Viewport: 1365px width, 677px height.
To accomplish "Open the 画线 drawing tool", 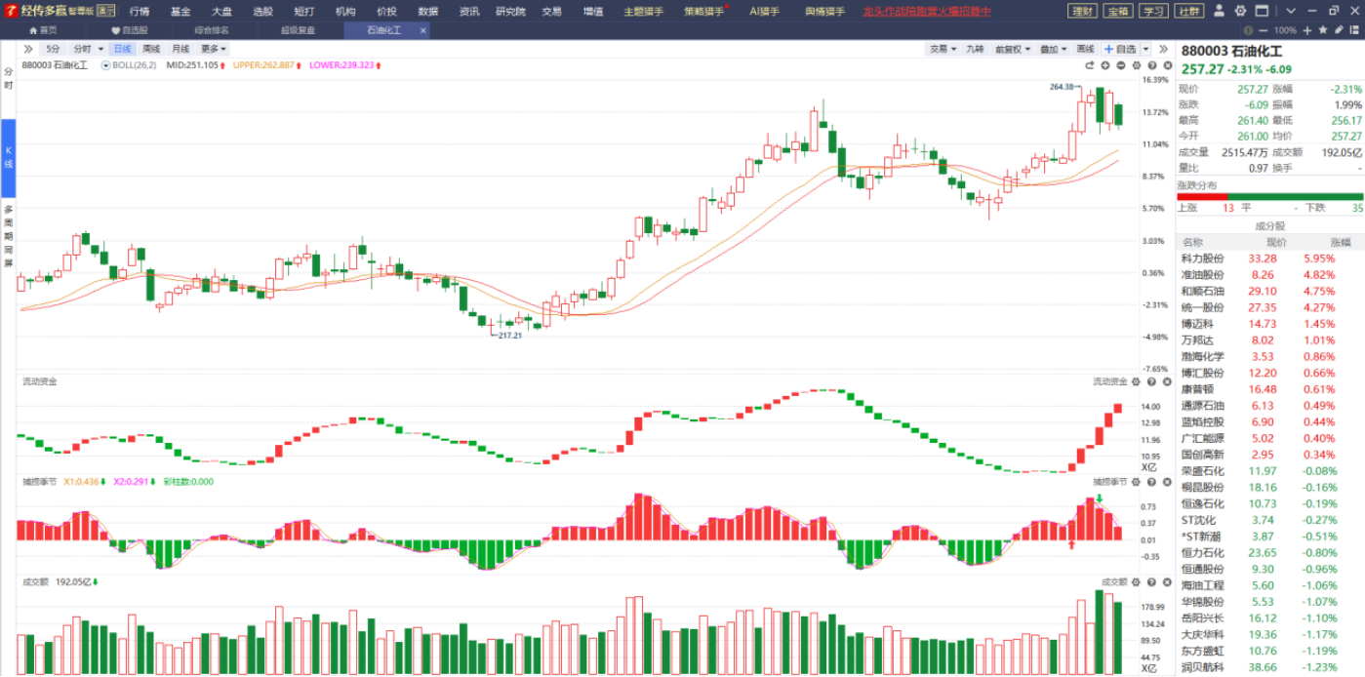I will [x=1085, y=49].
